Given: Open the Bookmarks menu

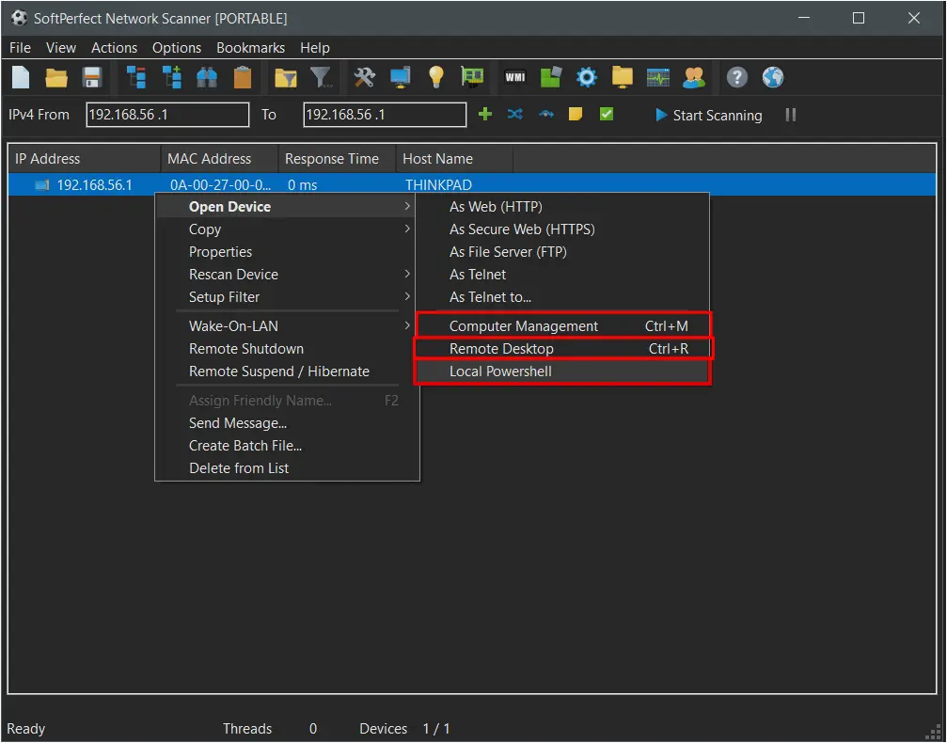Looking at the screenshot, I should (x=251, y=48).
